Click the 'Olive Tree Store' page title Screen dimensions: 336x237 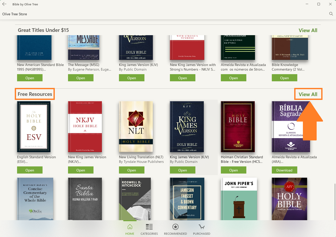pos(15,14)
